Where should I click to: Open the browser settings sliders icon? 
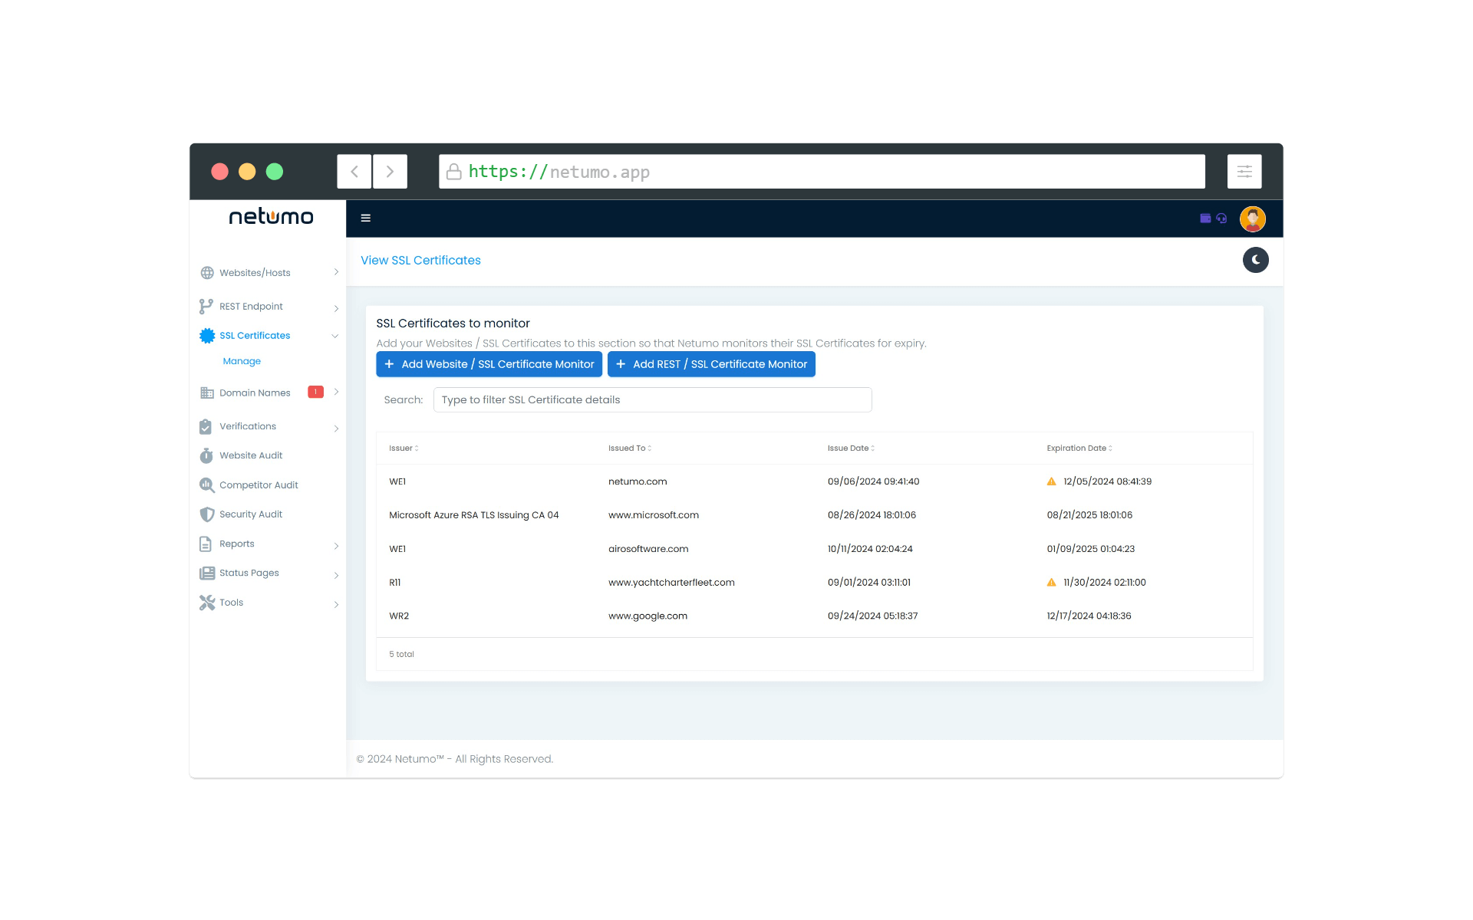[x=1244, y=172]
